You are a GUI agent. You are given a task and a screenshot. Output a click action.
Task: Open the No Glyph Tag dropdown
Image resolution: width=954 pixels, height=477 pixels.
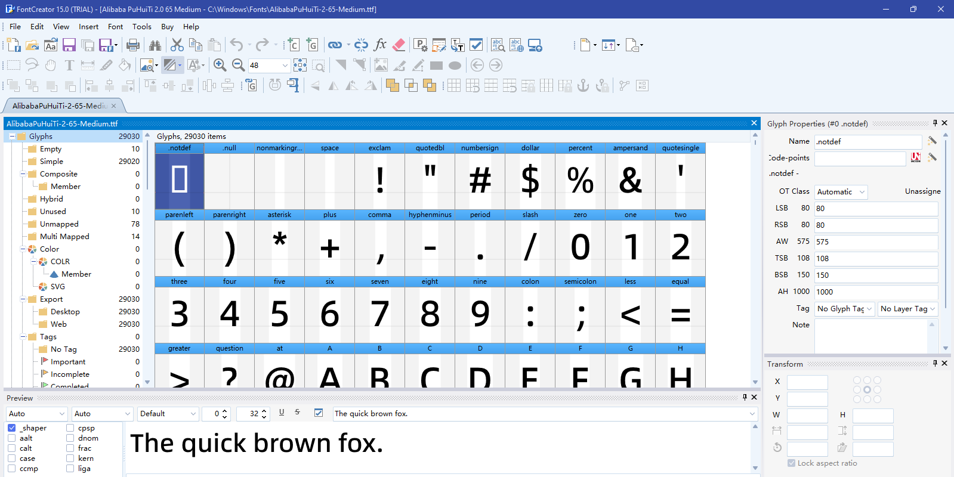pos(845,309)
